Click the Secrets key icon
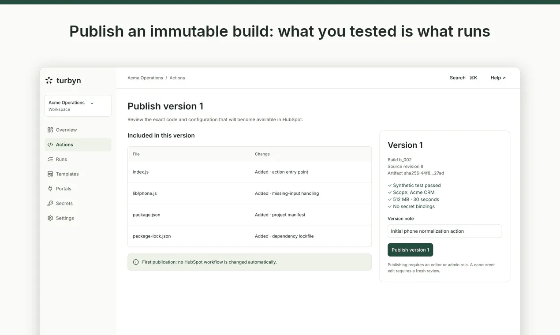 coord(50,204)
